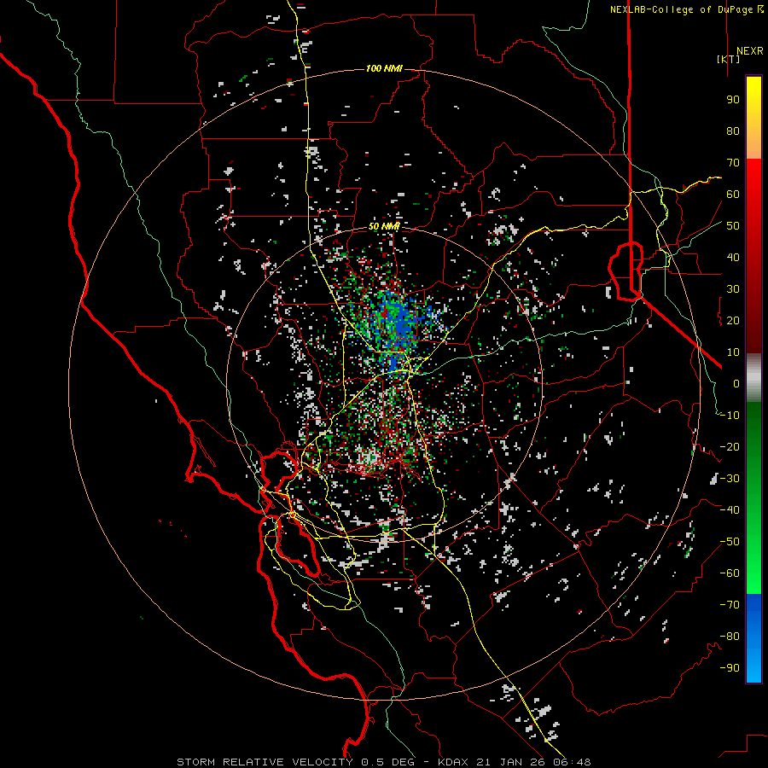Click the -70 scale value

pos(730,605)
